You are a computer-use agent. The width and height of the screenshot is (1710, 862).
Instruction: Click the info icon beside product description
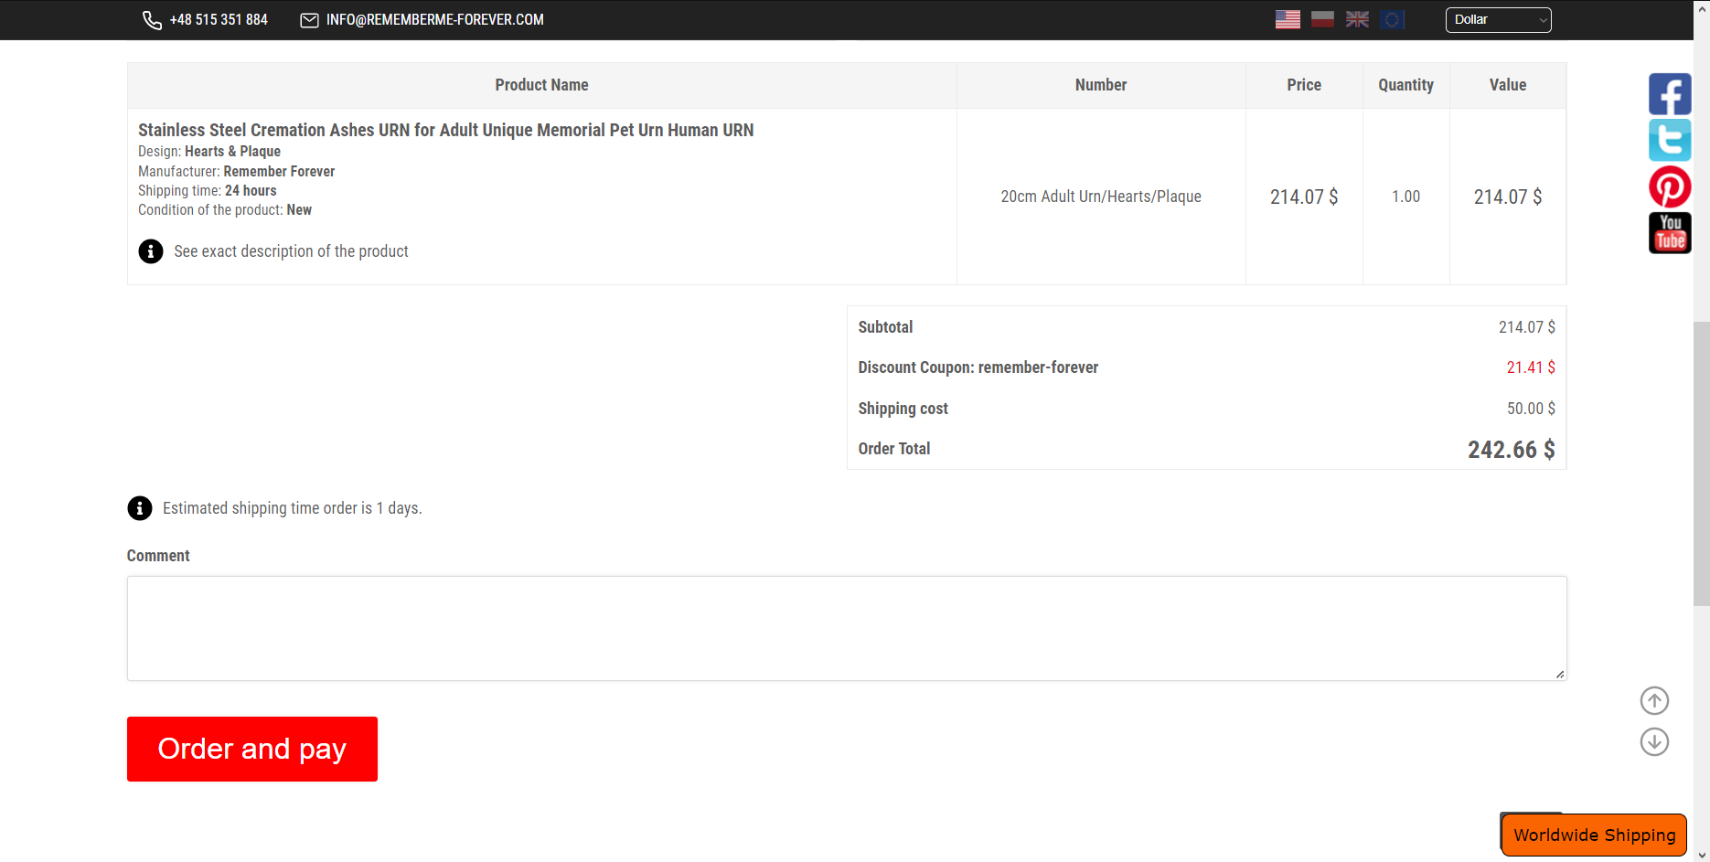point(151,251)
